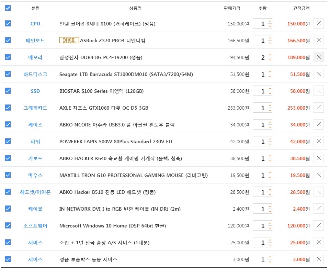Image resolution: width=329 pixels, height=268 pixels.
Task: Uncheck the 소프트웨어 row checkbox
Action: [8, 225]
